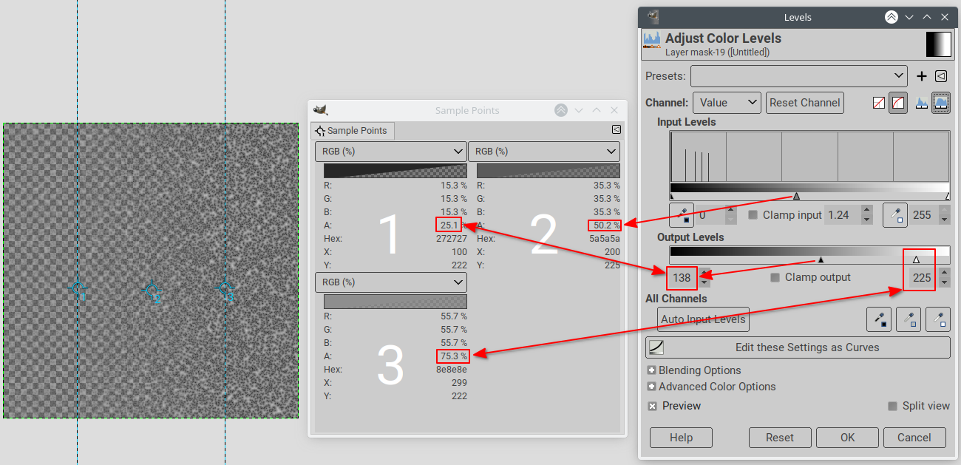
Task: Click Reset Channel button
Action: click(x=805, y=103)
